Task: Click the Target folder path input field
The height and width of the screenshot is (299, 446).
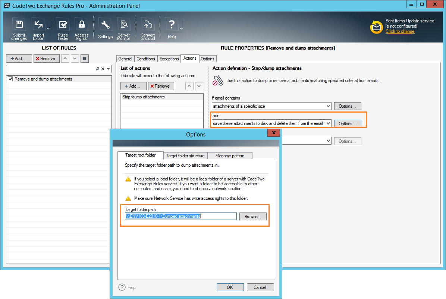Action: coord(180,216)
